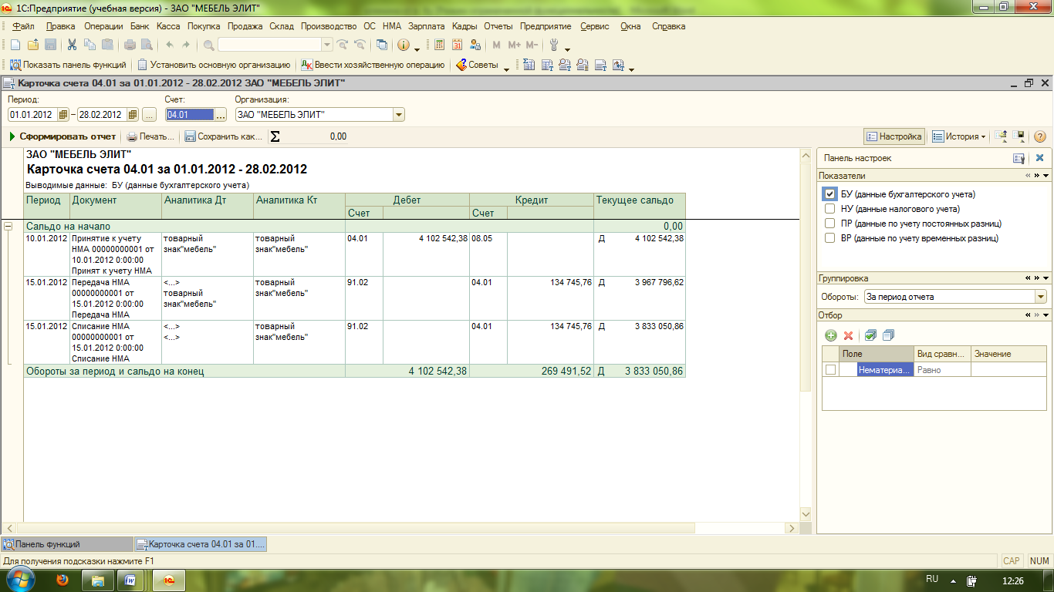Click Сформировать отчет button

click(x=62, y=136)
